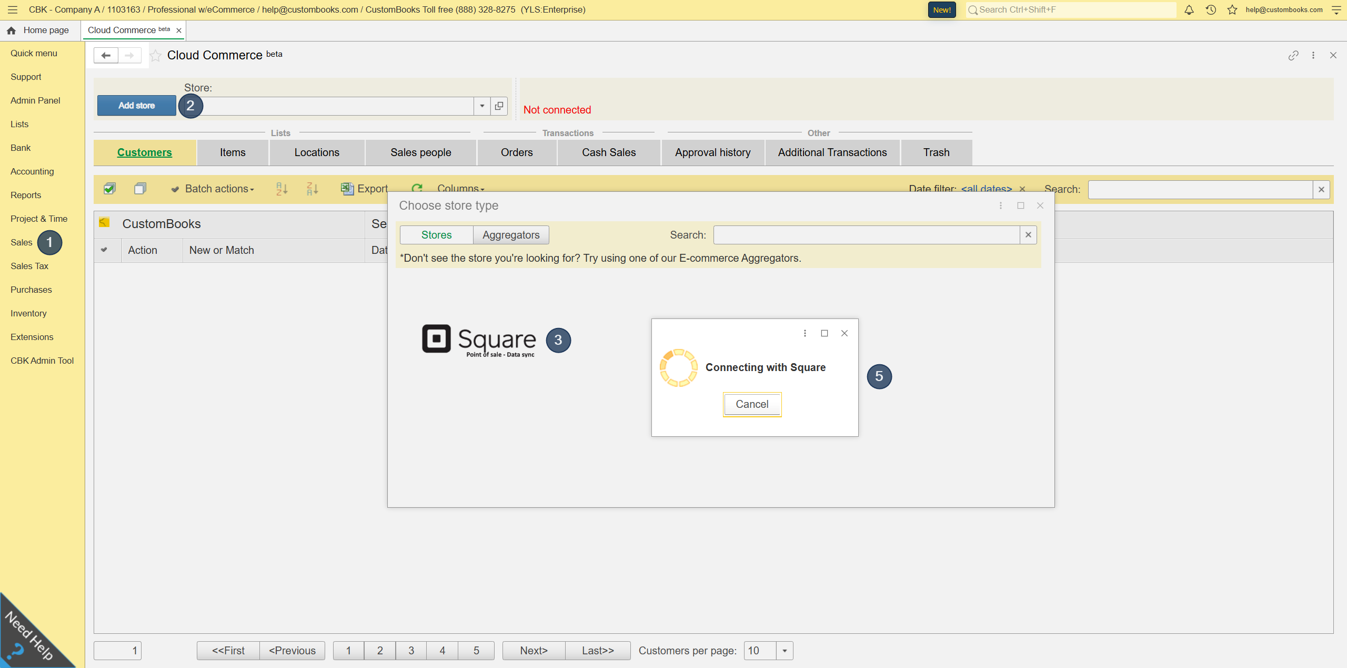Favorite the Cloud Commerce page star
This screenshot has height=668, width=1347.
point(156,55)
